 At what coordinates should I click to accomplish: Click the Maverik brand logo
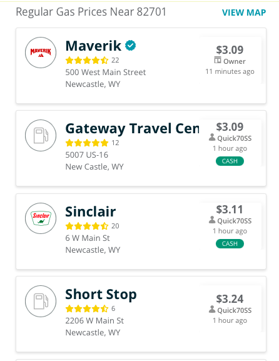(41, 53)
